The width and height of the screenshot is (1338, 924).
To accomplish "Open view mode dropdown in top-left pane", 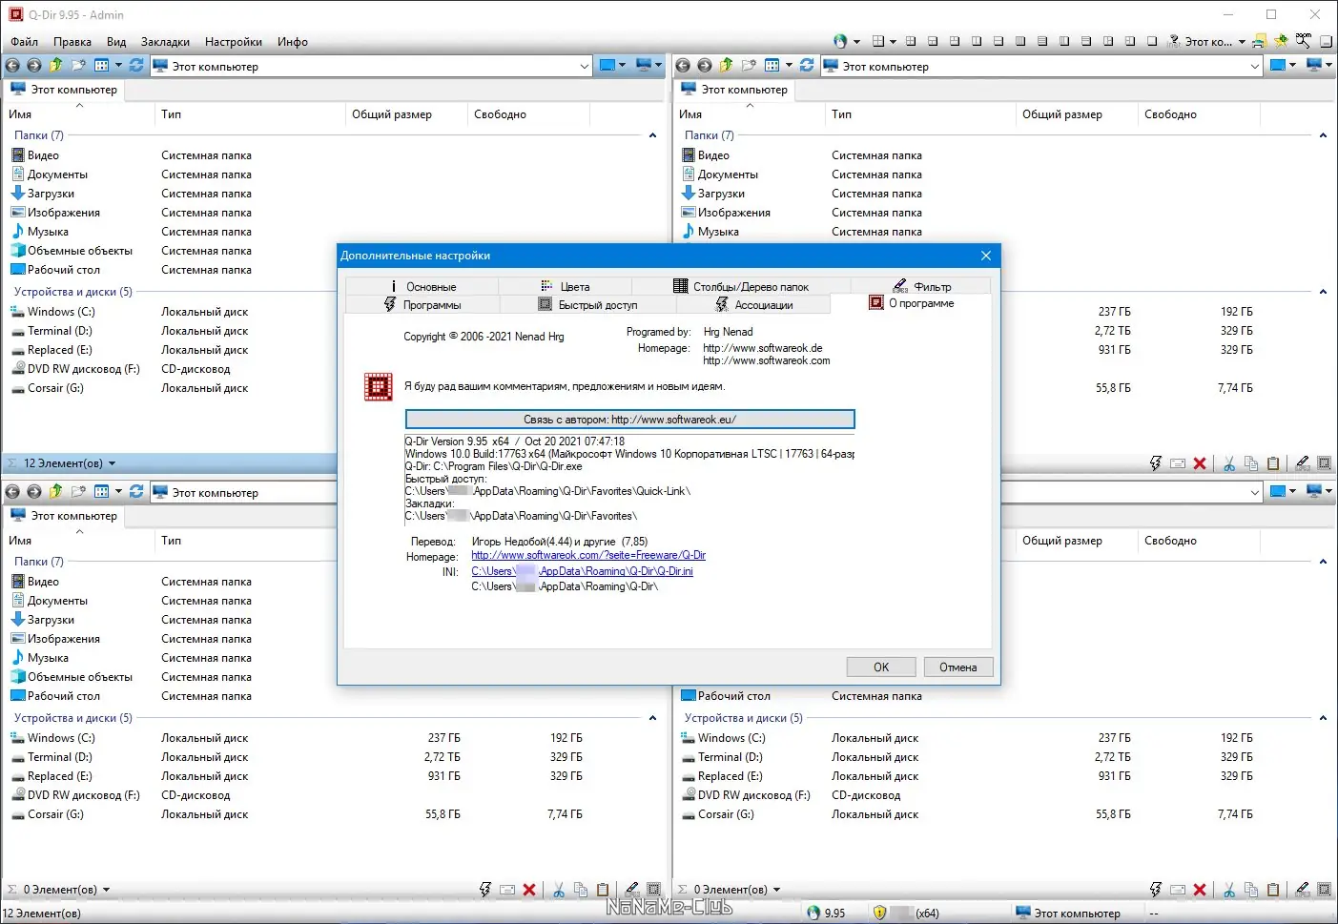I will 118,66.
